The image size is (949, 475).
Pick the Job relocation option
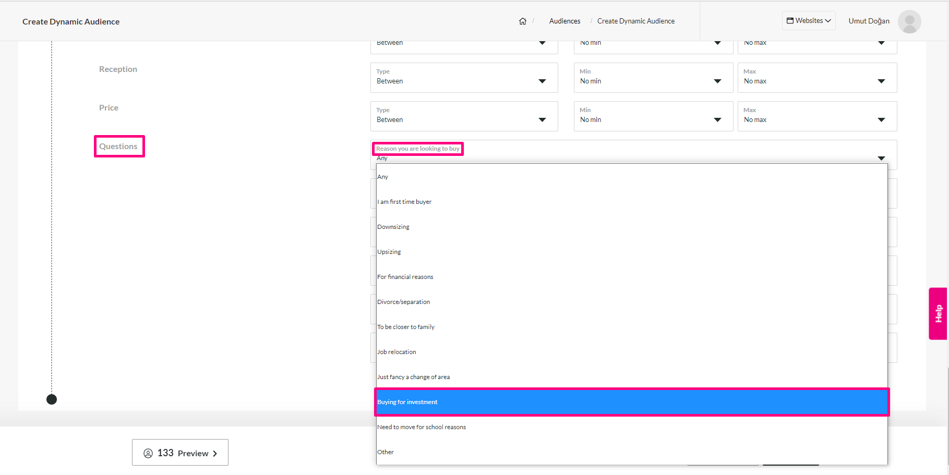point(632,352)
